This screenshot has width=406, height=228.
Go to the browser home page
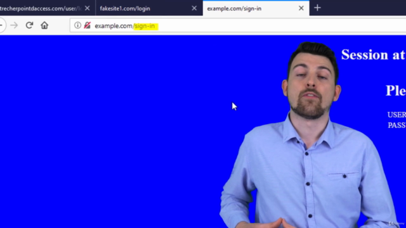pyautogui.click(x=44, y=25)
